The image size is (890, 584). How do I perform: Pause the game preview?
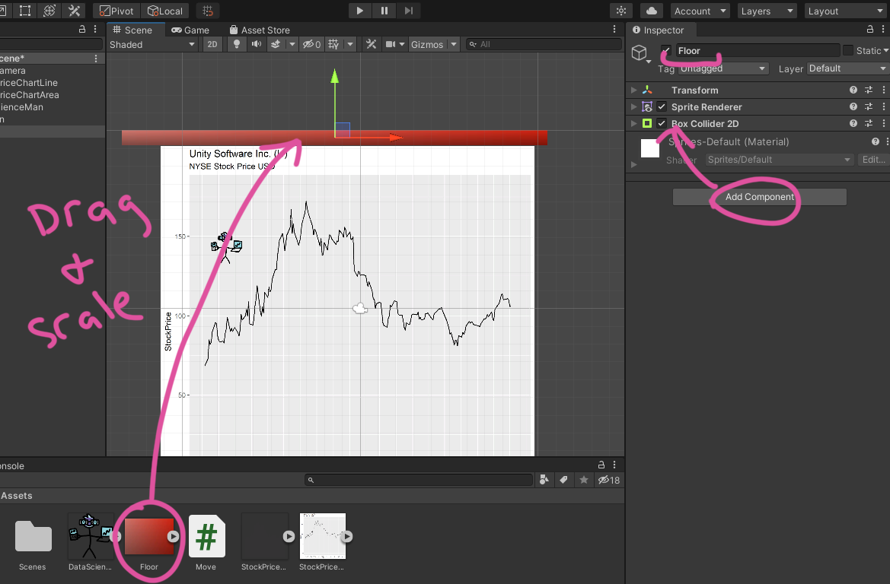click(x=384, y=11)
